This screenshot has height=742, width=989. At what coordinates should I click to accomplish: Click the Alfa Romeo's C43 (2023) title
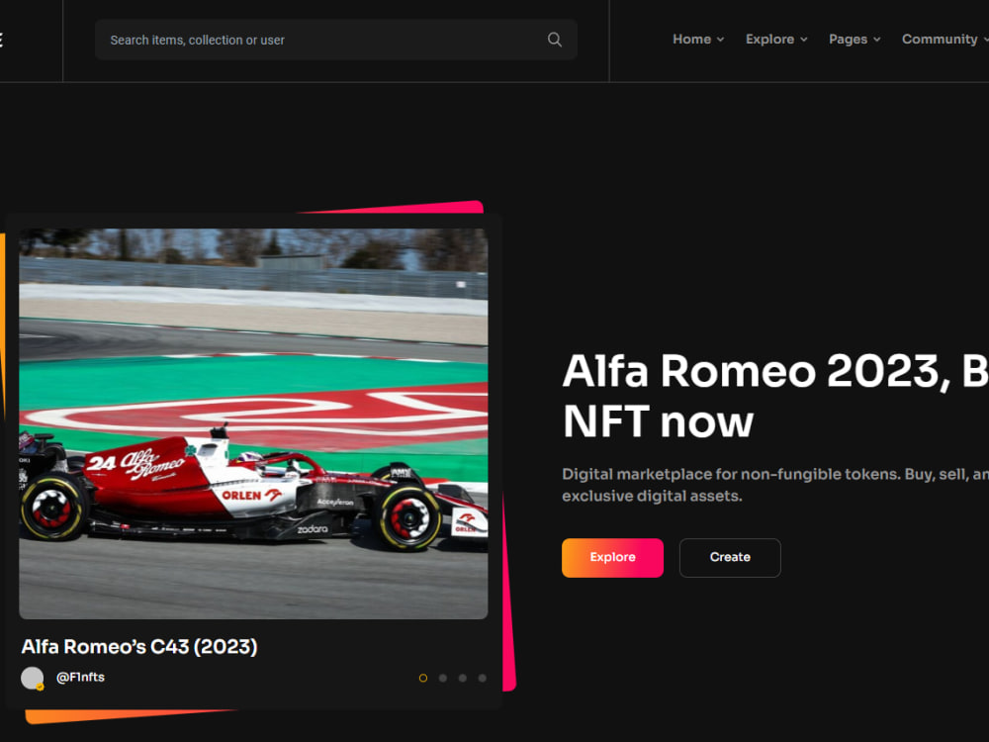coord(138,646)
